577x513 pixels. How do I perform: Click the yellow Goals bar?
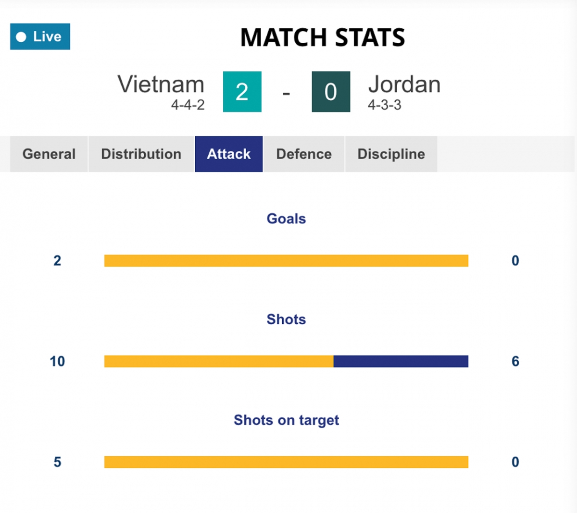pyautogui.click(x=286, y=260)
